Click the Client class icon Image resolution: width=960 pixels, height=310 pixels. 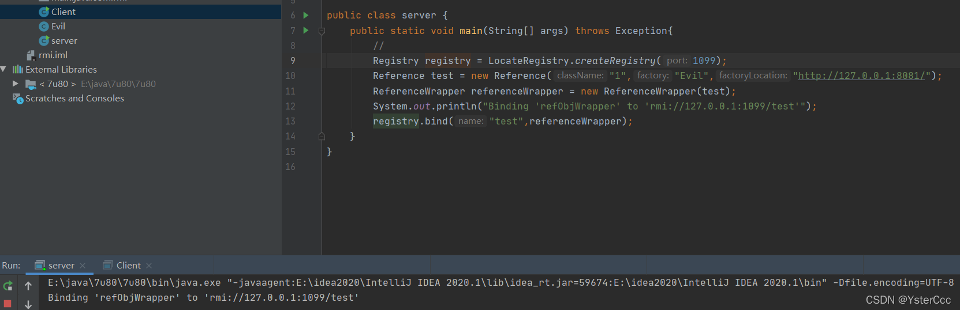pos(44,12)
